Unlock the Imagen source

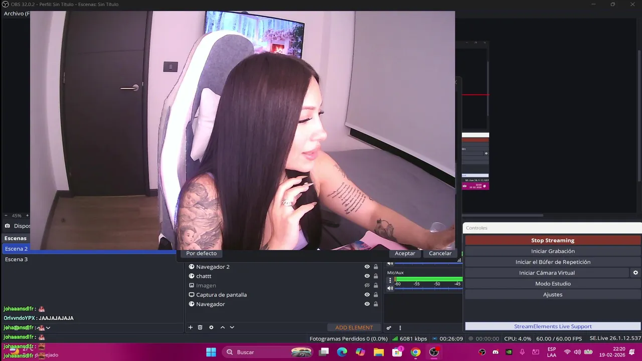tap(376, 285)
